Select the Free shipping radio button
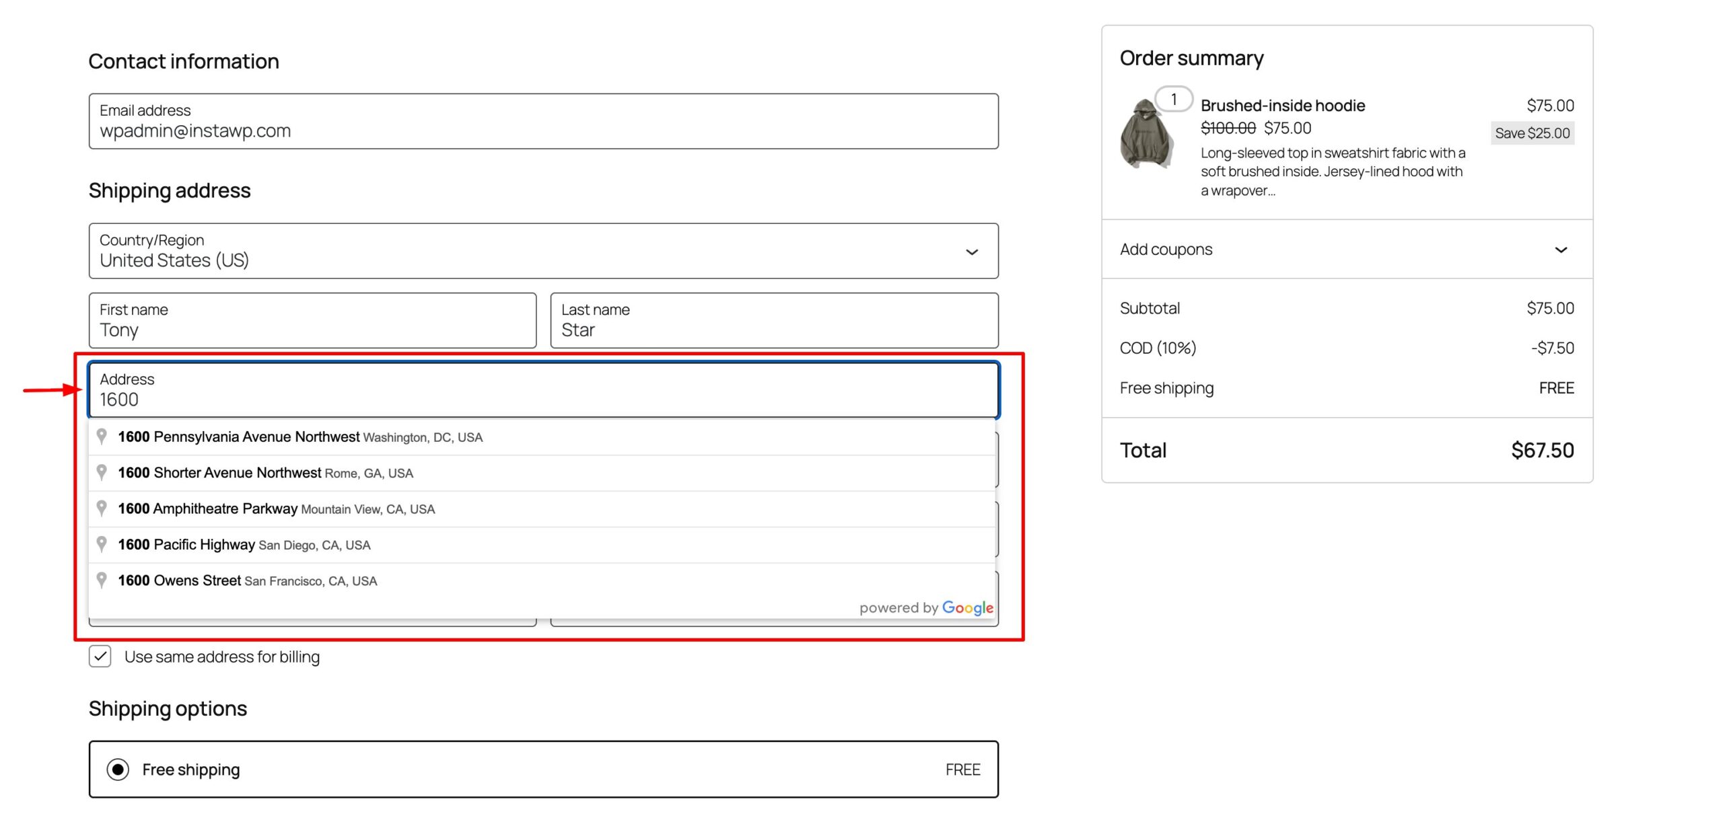Image resolution: width=1723 pixels, height=824 pixels. point(118,770)
